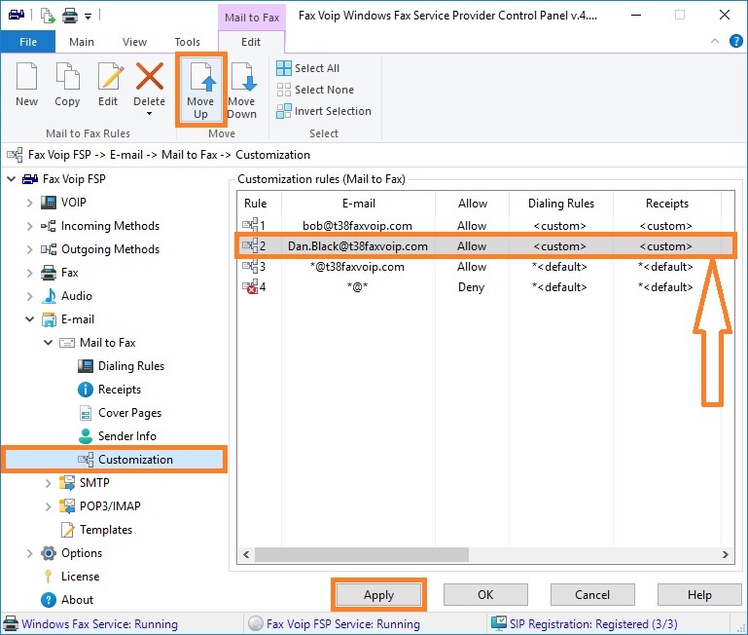Click the New rule icon
The image size is (748, 635).
click(x=26, y=76)
